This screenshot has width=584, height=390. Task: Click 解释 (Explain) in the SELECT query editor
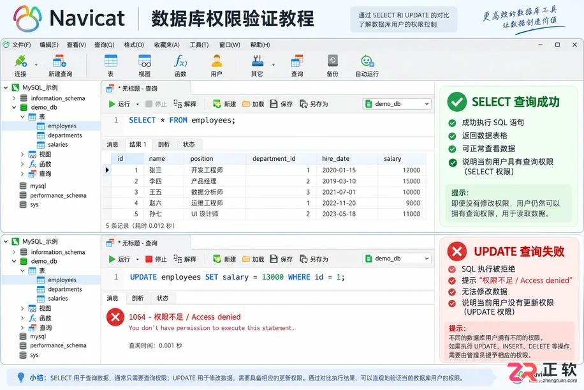point(185,104)
